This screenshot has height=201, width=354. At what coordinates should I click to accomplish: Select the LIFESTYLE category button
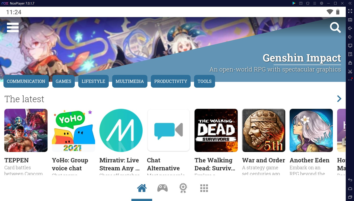[x=93, y=81]
